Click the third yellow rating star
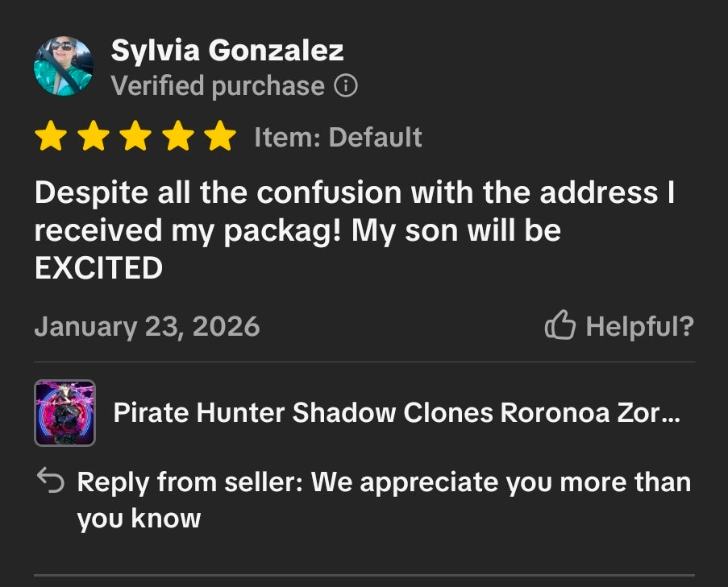This screenshot has width=728, height=587. click(135, 136)
